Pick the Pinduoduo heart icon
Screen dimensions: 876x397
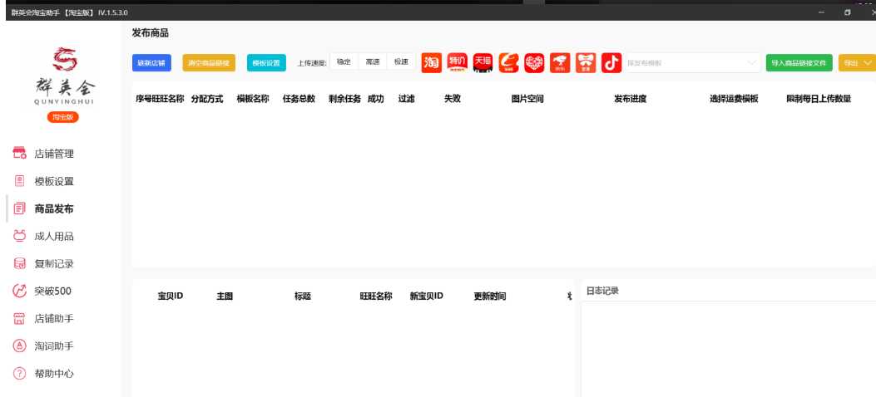pos(534,63)
